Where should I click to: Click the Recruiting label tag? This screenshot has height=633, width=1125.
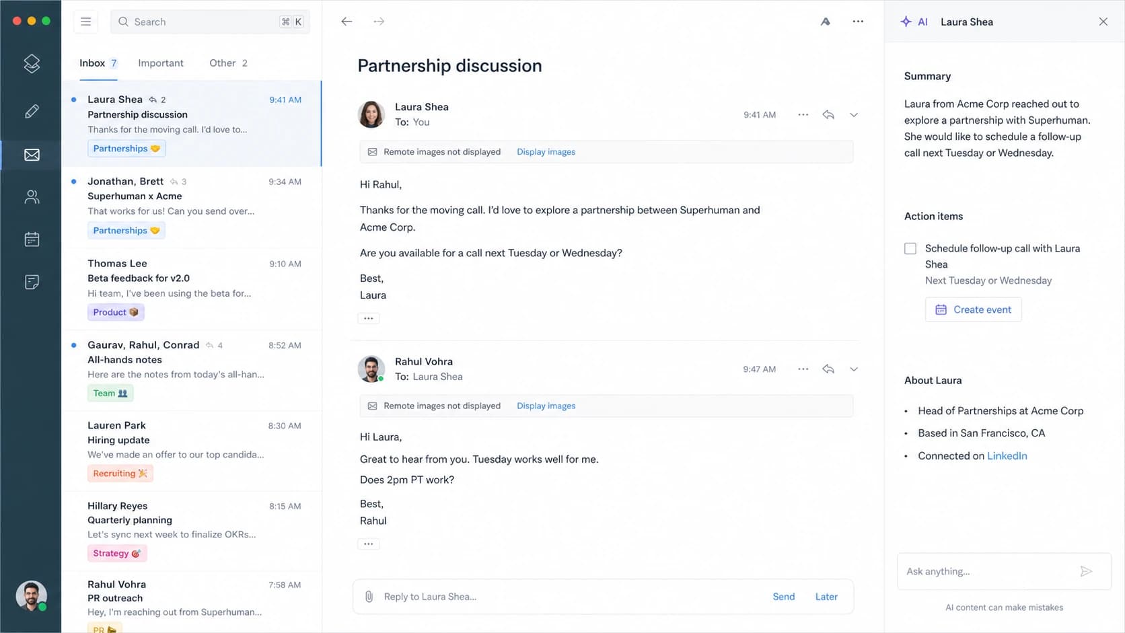pos(120,474)
